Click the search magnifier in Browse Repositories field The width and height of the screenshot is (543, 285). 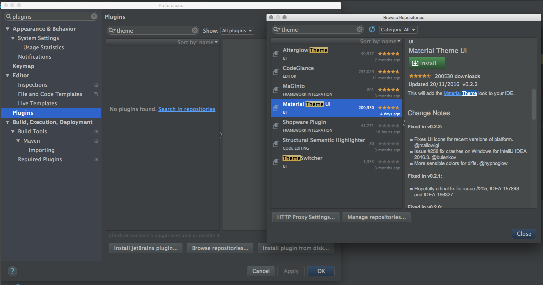pos(277,29)
